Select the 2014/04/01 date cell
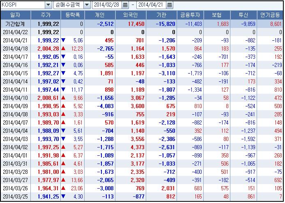Screen dimensions: 285x203 16,155
